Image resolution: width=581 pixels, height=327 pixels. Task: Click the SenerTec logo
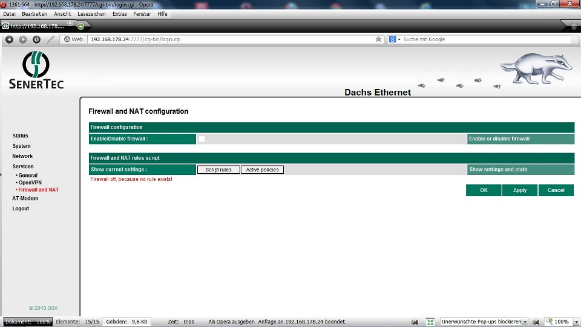click(36, 70)
